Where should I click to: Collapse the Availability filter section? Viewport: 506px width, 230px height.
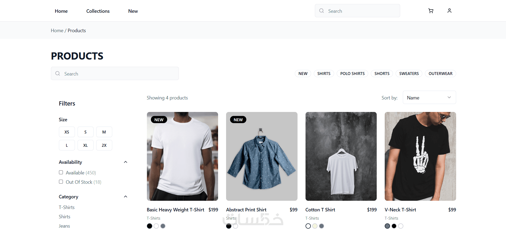pos(126,162)
